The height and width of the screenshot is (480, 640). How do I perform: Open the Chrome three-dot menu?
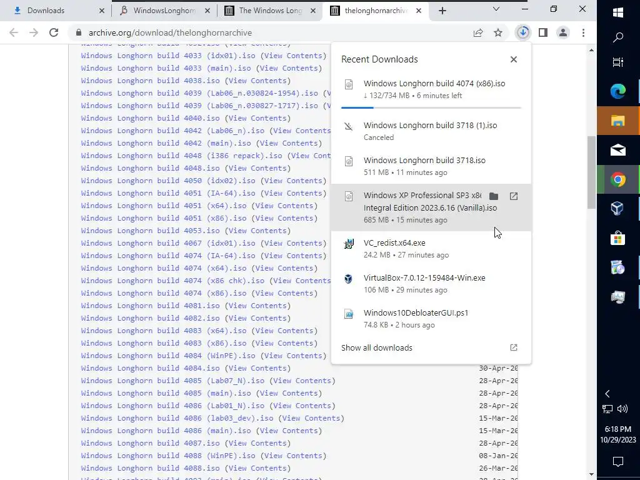(583, 32)
